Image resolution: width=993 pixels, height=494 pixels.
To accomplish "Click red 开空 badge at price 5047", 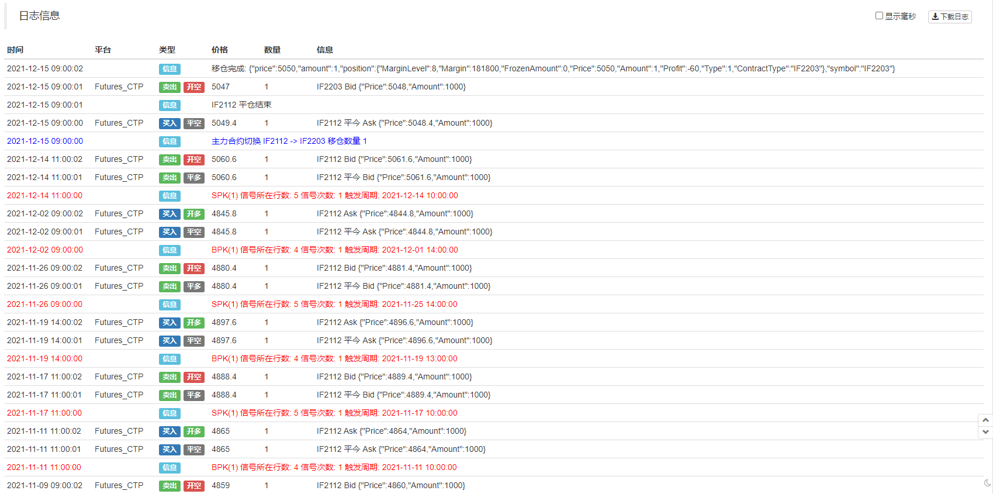I will (x=193, y=87).
